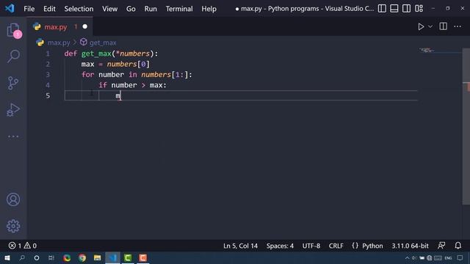
Task: Split the editor to the right
Action: [x=443, y=26]
